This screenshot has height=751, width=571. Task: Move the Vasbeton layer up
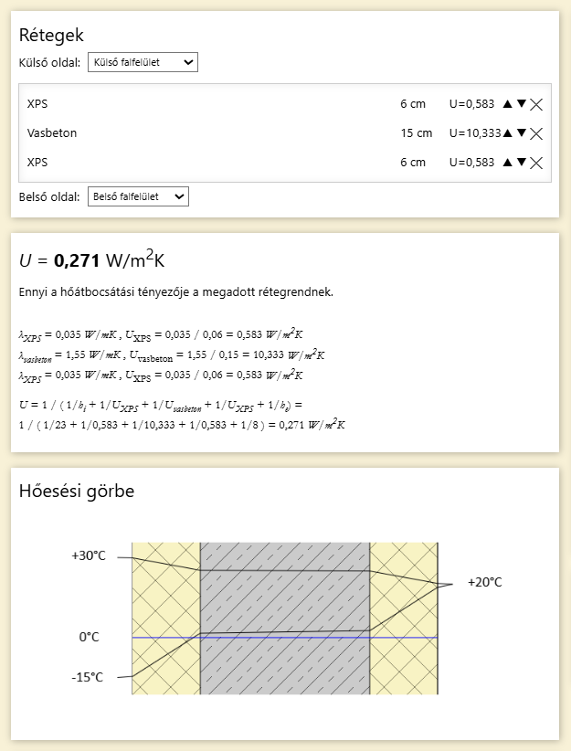[507, 133]
